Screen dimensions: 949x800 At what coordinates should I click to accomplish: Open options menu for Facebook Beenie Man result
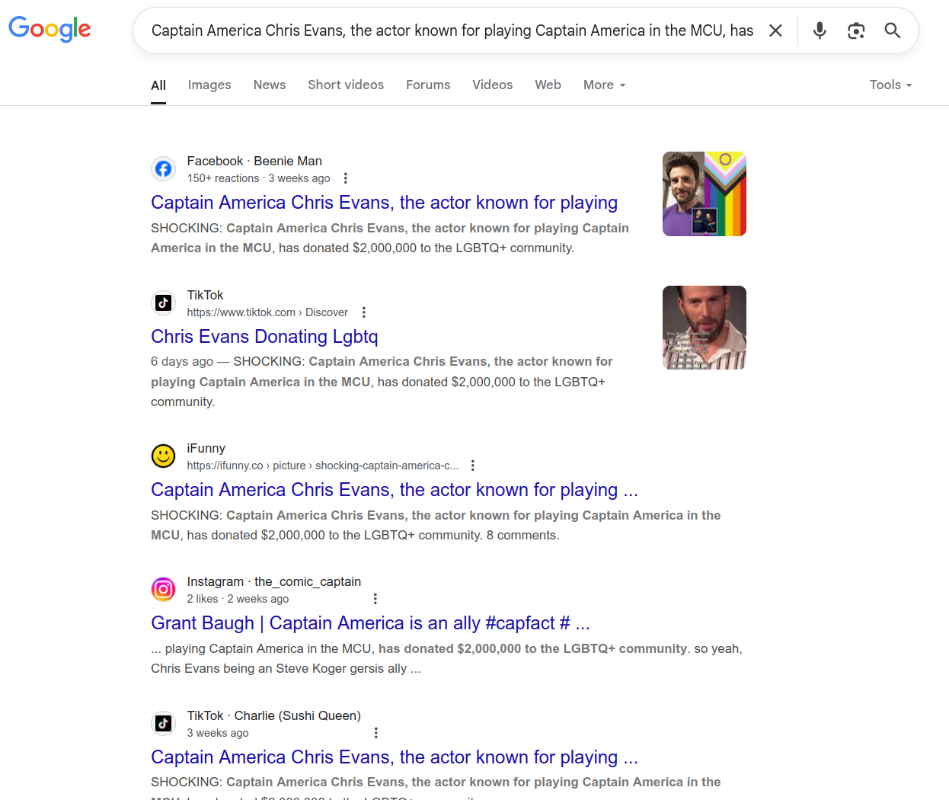pyautogui.click(x=345, y=178)
